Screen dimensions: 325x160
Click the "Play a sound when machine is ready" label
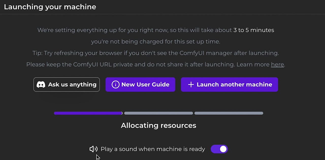pos(153,149)
